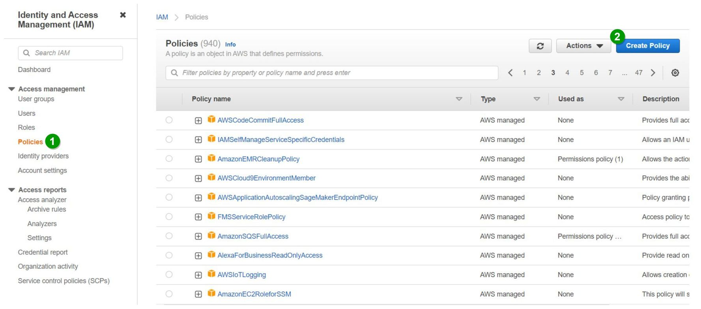The height and width of the screenshot is (309, 701).
Task: Click the policy filter search field
Action: click(331, 73)
